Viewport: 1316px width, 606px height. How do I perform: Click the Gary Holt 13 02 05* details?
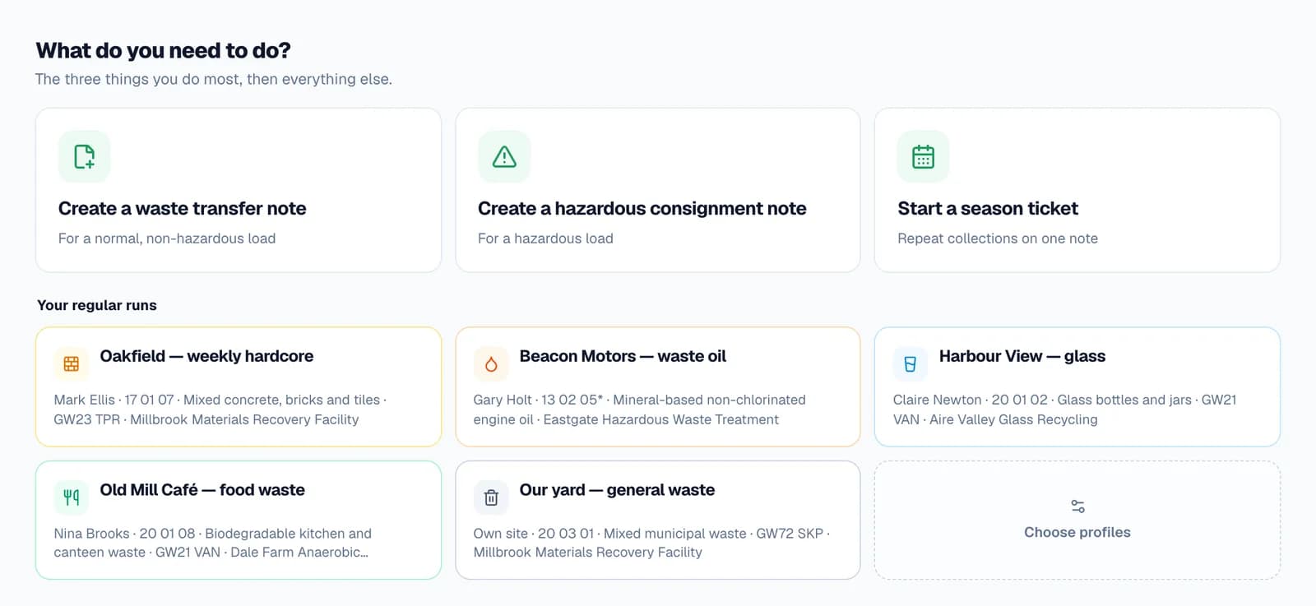click(639, 409)
